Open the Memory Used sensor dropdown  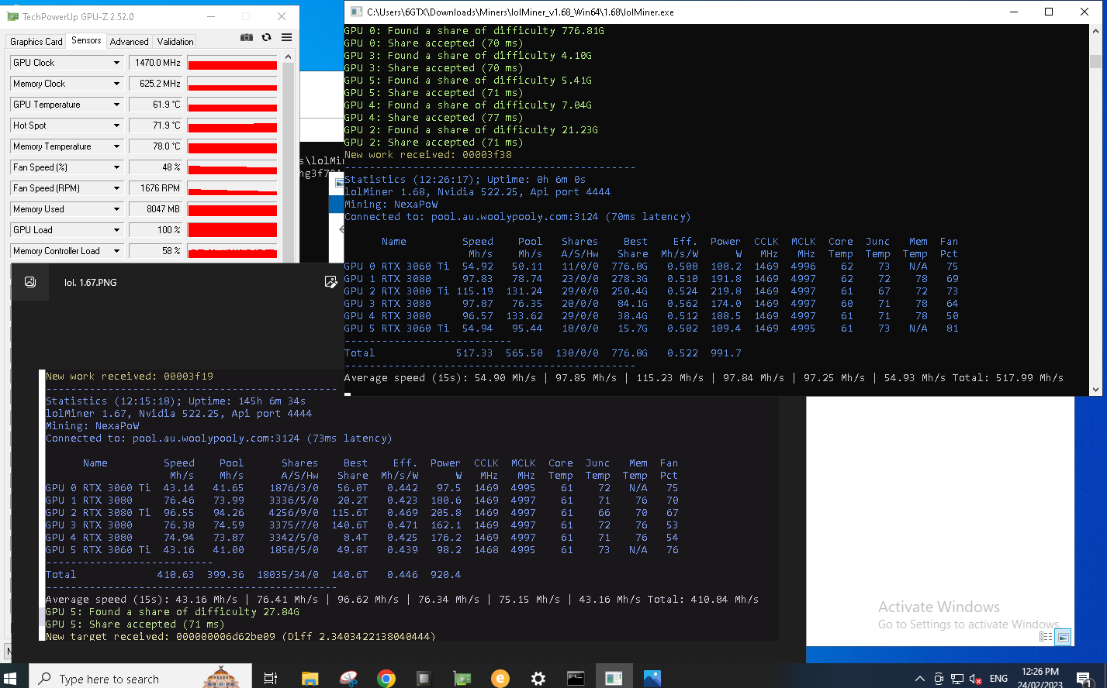click(x=117, y=209)
